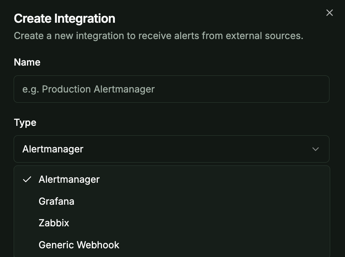Pick Zabbix as integration type
The height and width of the screenshot is (257, 345).
172,223
